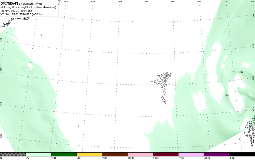The image size is (255, 160).
Task: Click the legend value label 1400
Action: coord(156,158)
